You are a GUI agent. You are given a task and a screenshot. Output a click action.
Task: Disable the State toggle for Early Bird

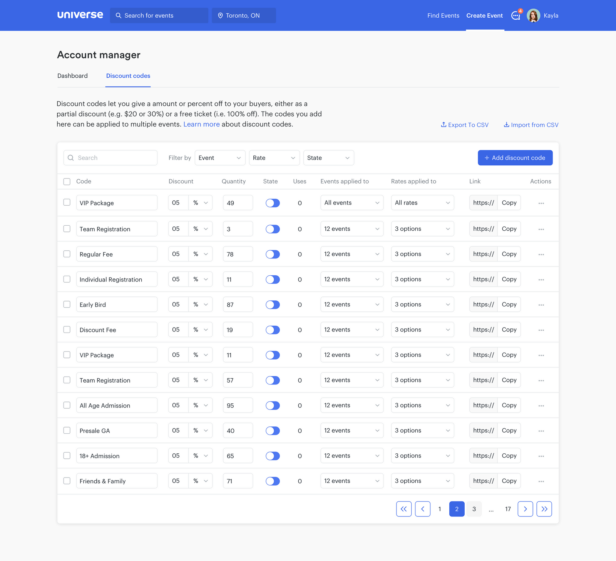[273, 304]
